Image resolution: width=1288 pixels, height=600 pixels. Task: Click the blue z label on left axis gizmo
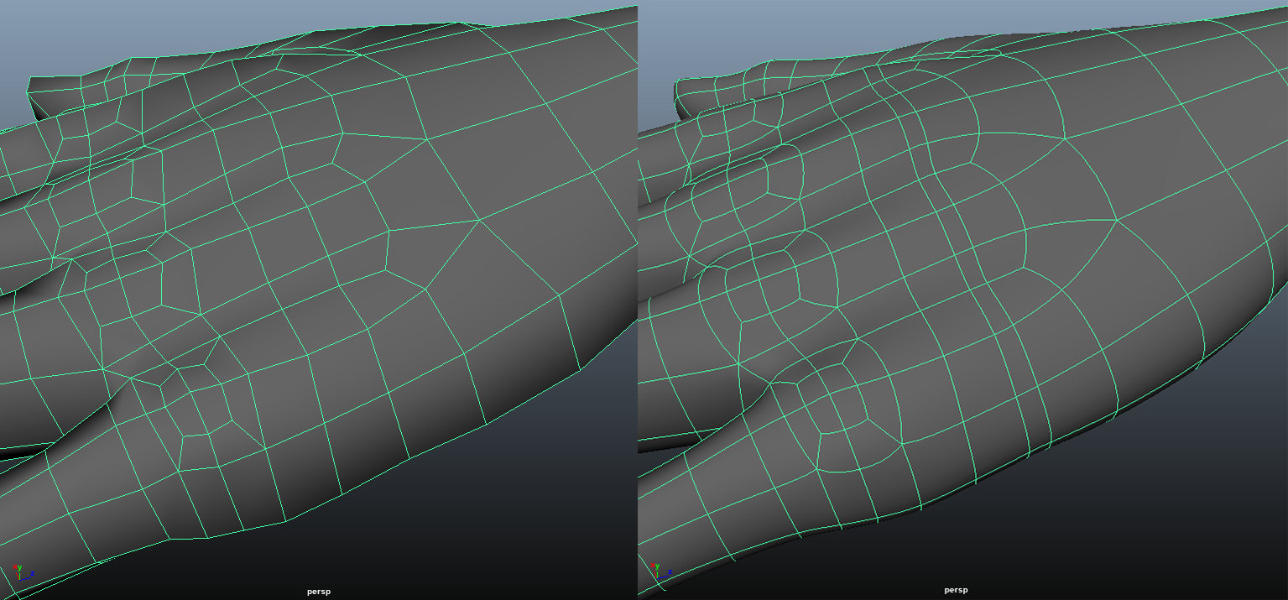point(32,575)
